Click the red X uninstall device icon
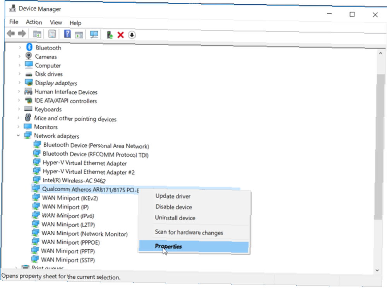 click(120, 35)
